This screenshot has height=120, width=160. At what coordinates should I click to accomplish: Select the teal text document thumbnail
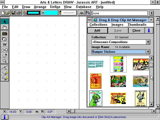tap(95, 64)
